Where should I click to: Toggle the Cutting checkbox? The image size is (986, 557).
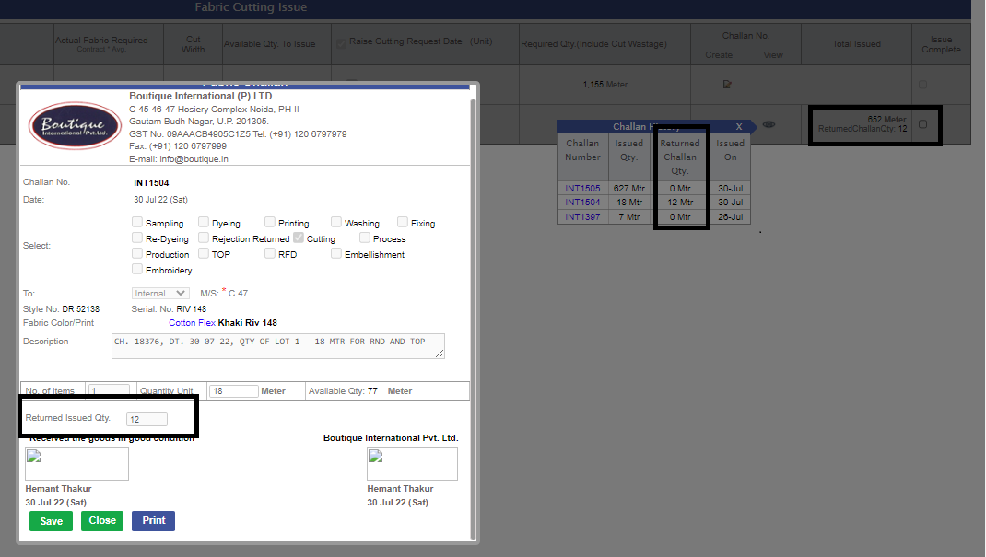pos(298,238)
